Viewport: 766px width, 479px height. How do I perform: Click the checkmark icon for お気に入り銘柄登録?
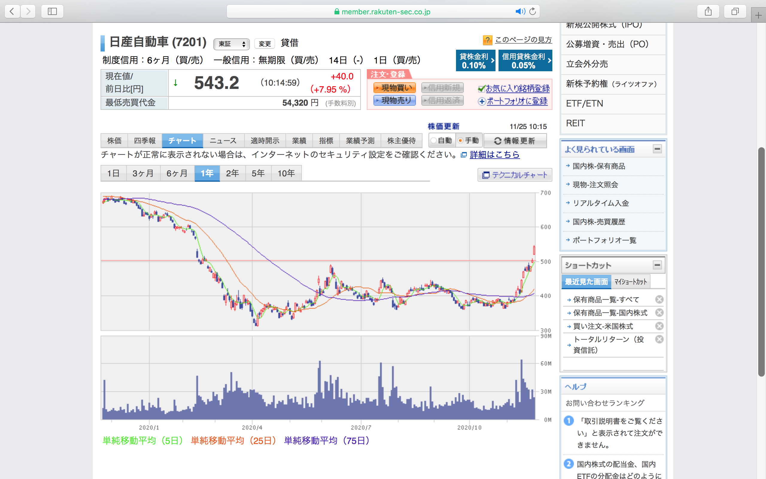(481, 89)
